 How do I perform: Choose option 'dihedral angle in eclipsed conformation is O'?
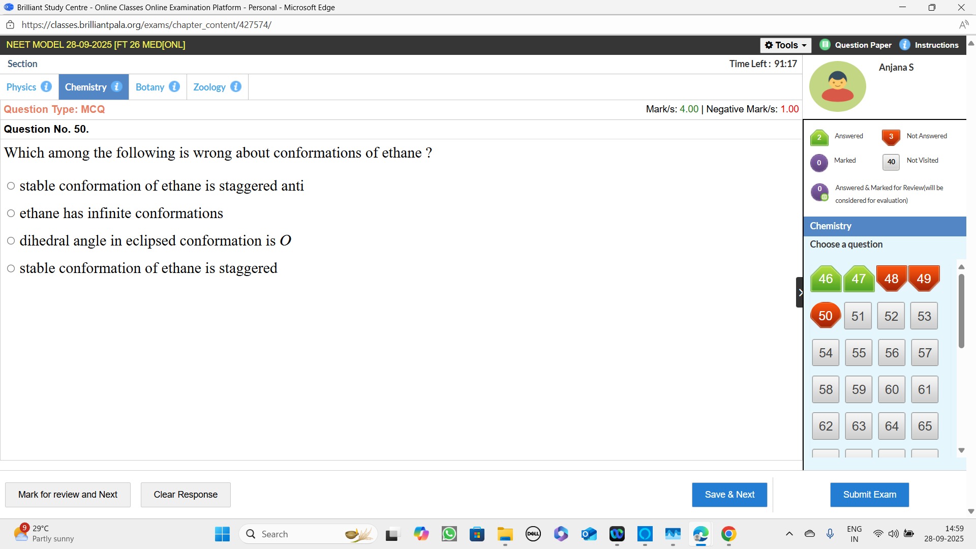pyautogui.click(x=11, y=241)
